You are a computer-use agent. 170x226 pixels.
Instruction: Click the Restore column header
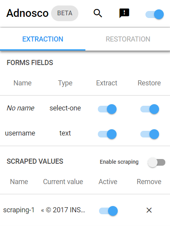click(x=149, y=83)
